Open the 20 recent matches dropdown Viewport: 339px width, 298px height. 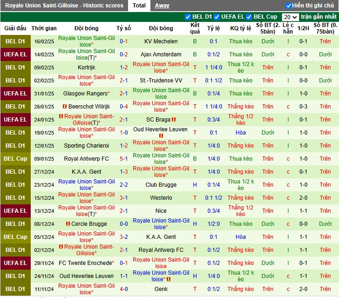pos(291,17)
